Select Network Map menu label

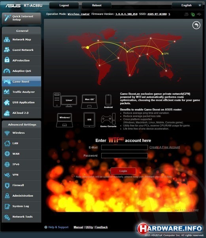22,39
